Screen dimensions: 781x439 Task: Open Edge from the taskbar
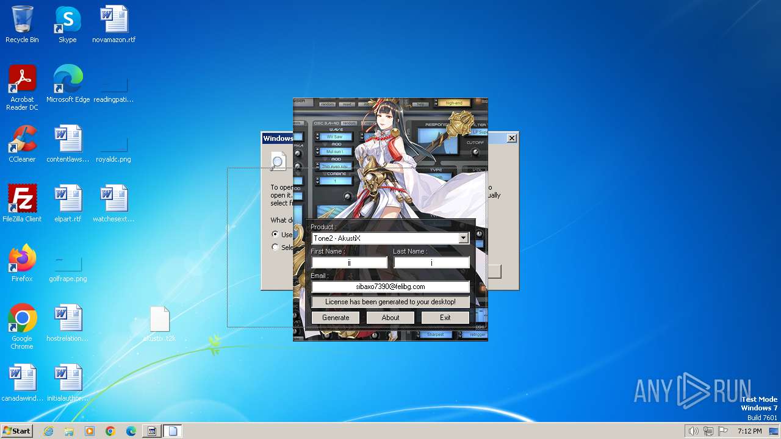[131, 431]
